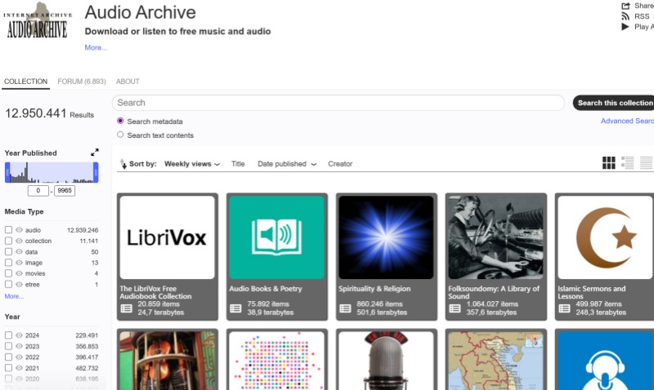
Task: Expand the Year Published histogram icon
Action: 95,153
